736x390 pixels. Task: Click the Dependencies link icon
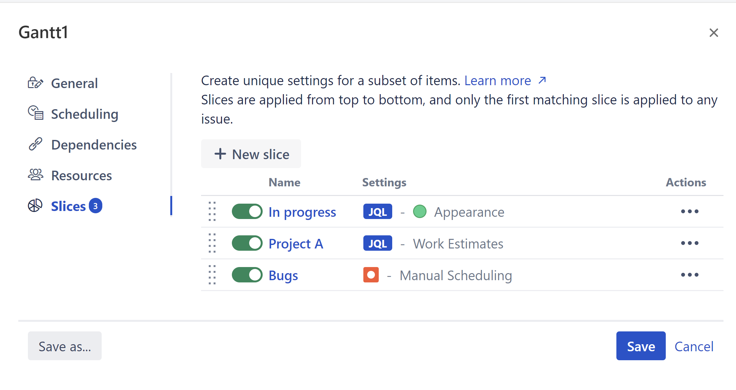pos(35,144)
